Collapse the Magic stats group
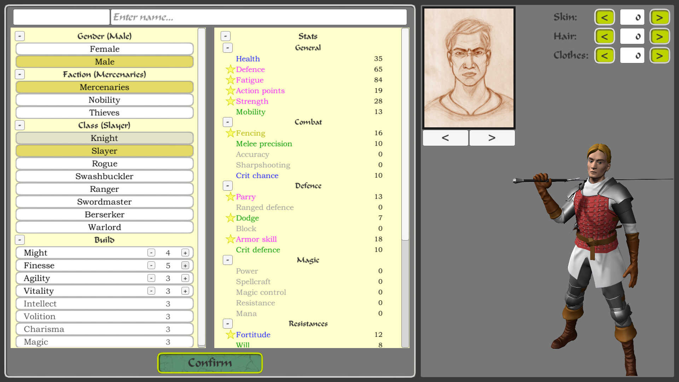This screenshot has width=679, height=382. tap(227, 260)
